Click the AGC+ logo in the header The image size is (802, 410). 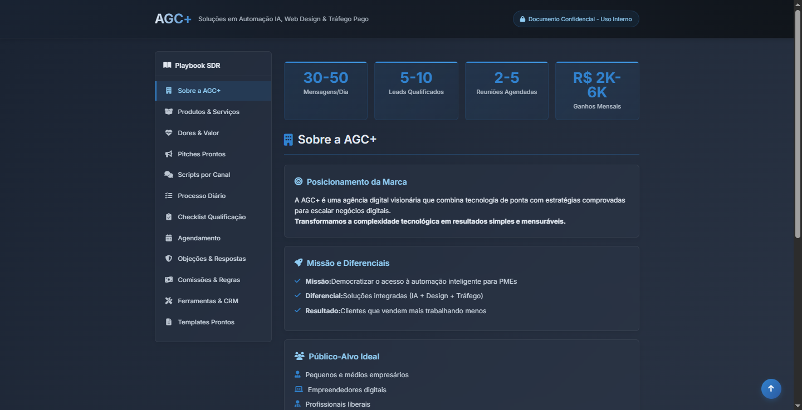173,18
